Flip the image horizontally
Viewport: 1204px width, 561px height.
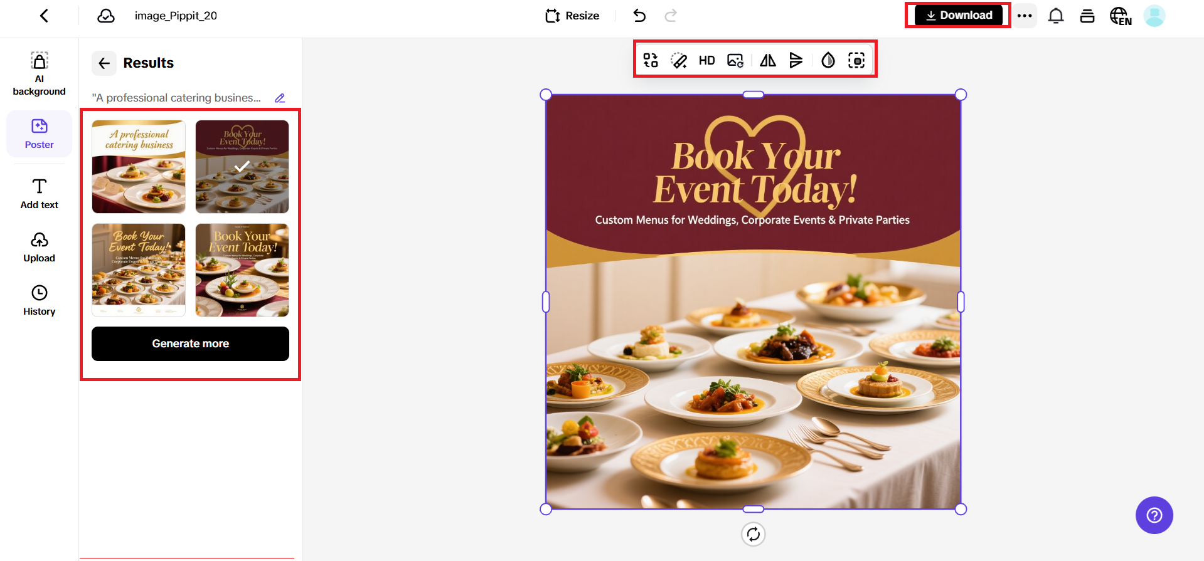click(x=768, y=60)
